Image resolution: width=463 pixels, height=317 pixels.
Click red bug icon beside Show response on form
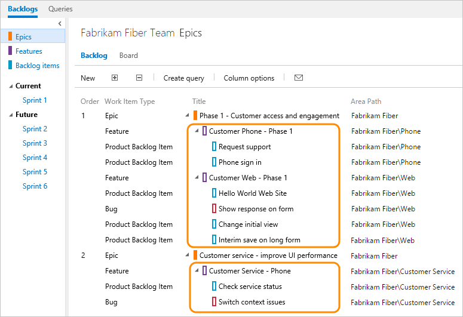214,209
